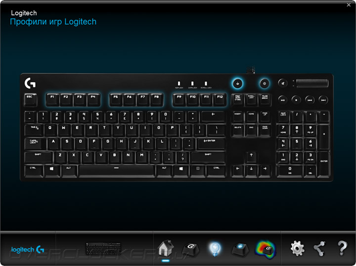The height and width of the screenshot is (266, 356).
Task: Open help question mark icon
Action: click(342, 248)
